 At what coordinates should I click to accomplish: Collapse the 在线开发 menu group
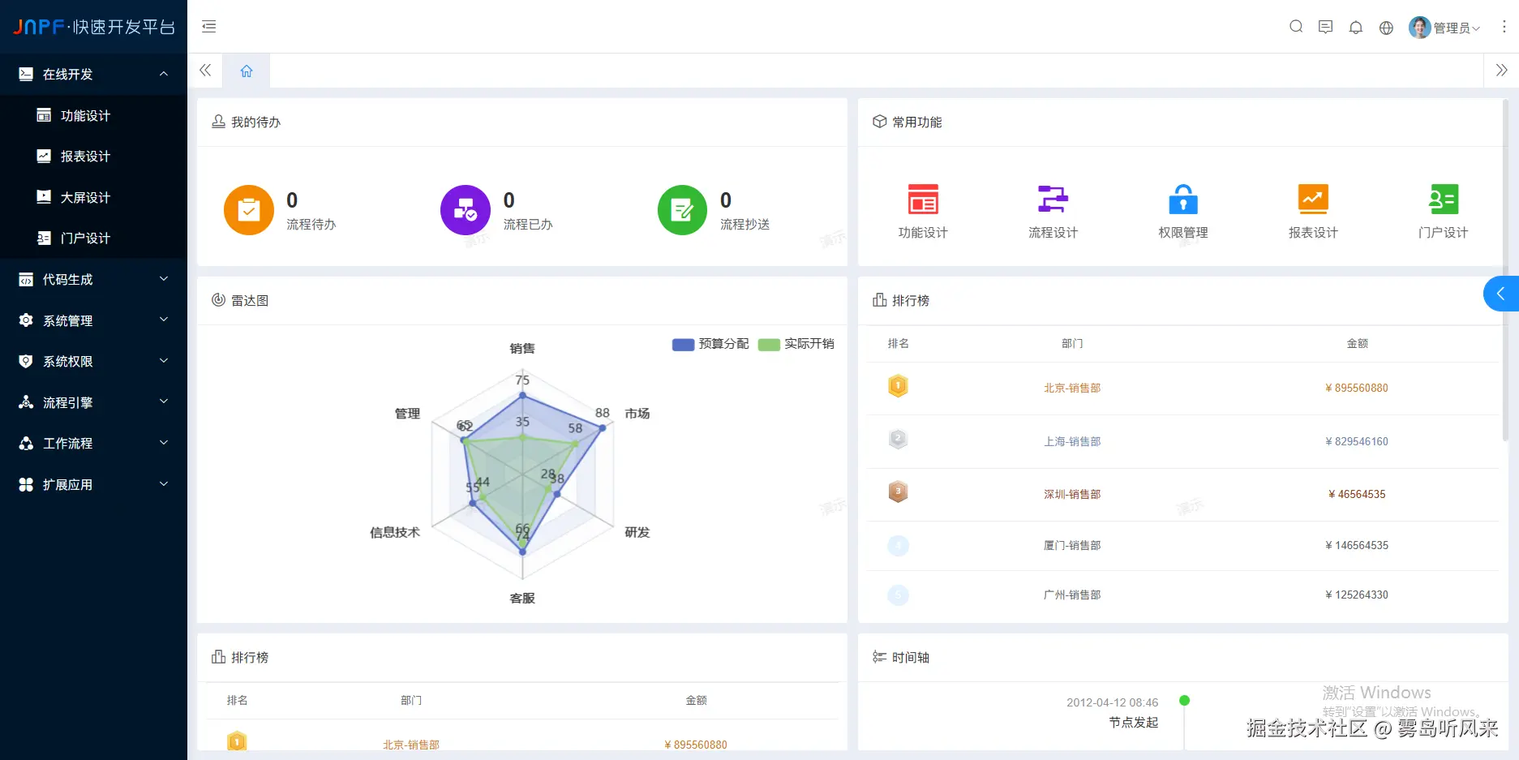point(93,74)
